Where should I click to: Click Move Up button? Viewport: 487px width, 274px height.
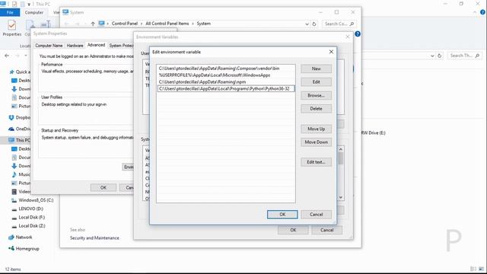point(317,129)
